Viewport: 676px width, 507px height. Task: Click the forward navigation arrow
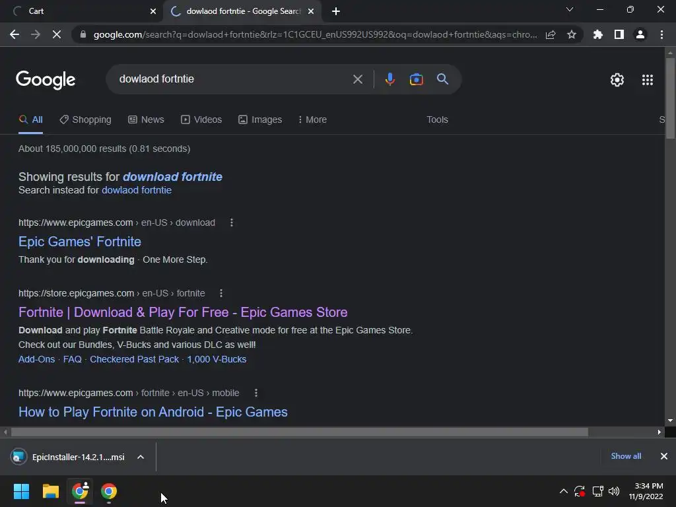pyautogui.click(x=36, y=34)
